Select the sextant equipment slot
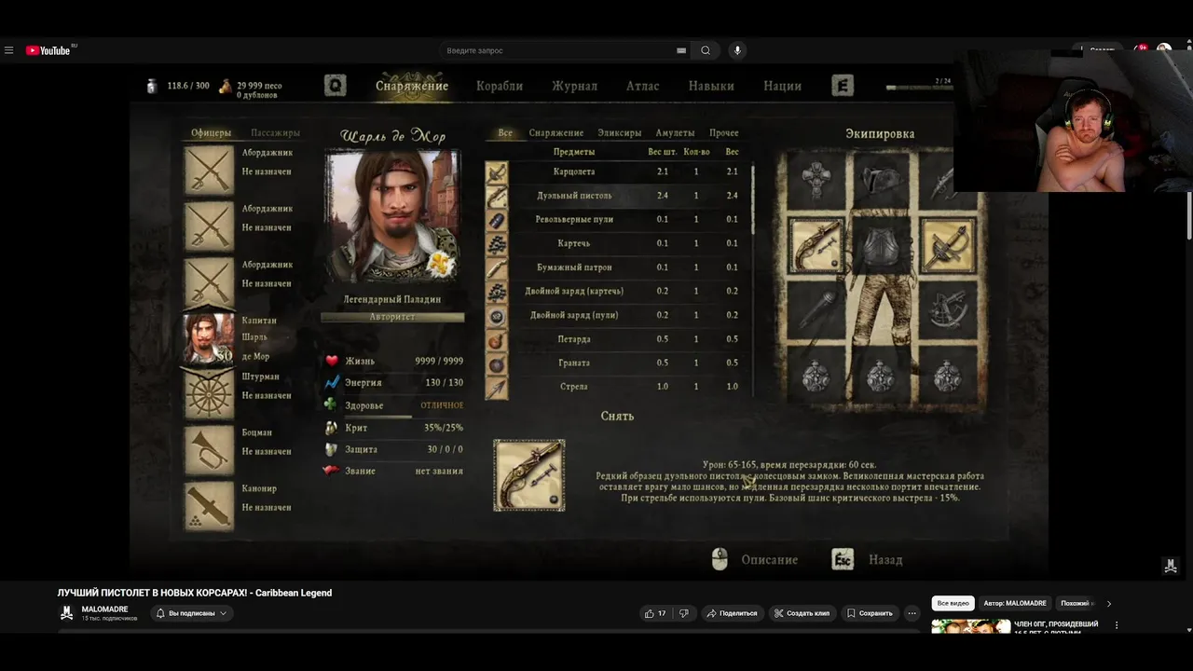The width and height of the screenshot is (1193, 671). (x=948, y=311)
